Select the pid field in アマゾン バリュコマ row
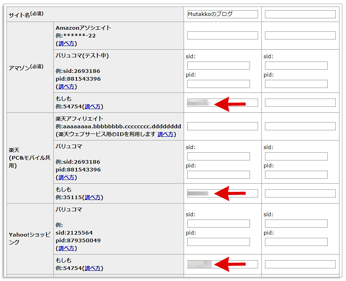Image resolution: width=346 pixels, height=281 pixels. [219, 84]
